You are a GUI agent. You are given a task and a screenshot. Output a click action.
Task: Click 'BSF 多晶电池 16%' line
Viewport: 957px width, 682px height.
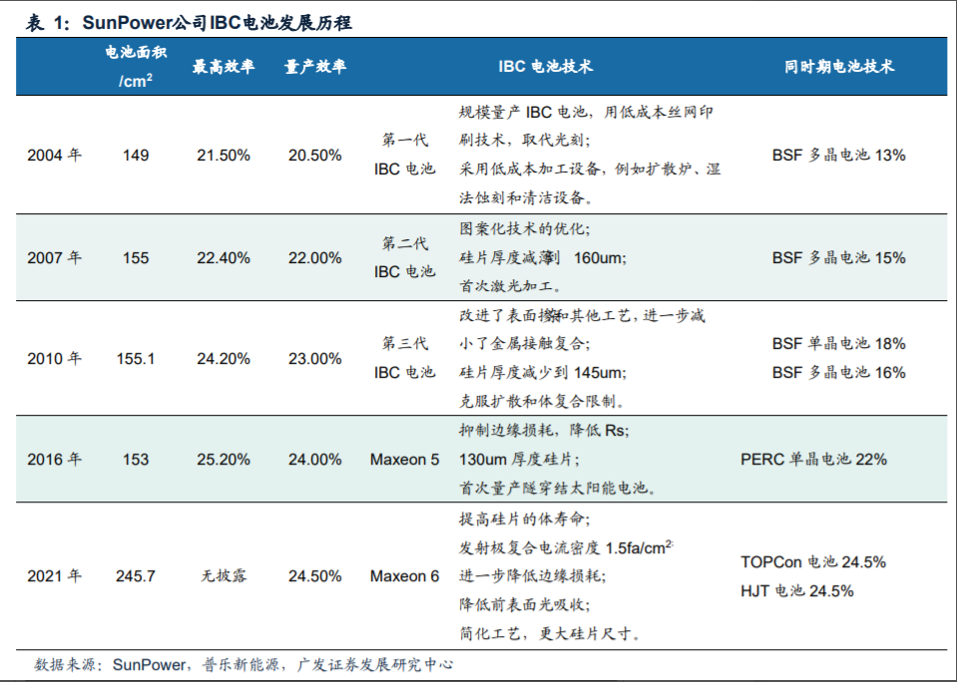[x=838, y=372]
